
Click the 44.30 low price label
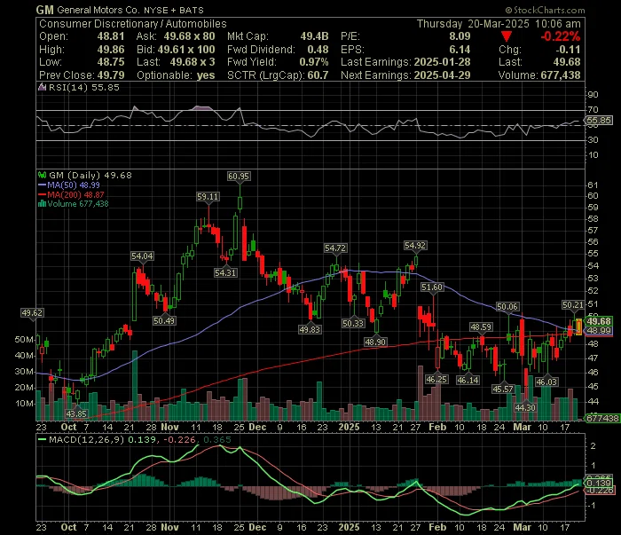tap(525, 407)
